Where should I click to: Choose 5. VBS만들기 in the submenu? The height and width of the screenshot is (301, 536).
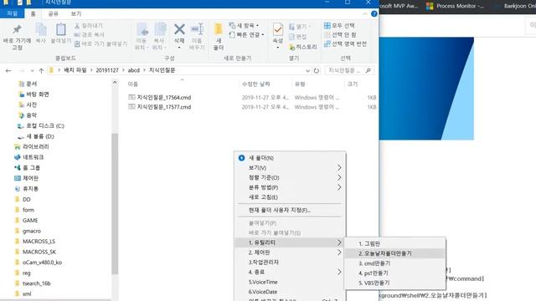point(394,283)
